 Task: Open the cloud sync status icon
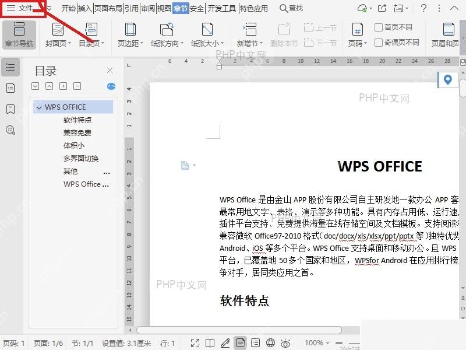click(362, 8)
